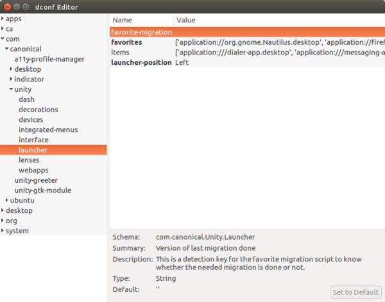Click the items value starting with dialer-app.desktop

pos(280,52)
